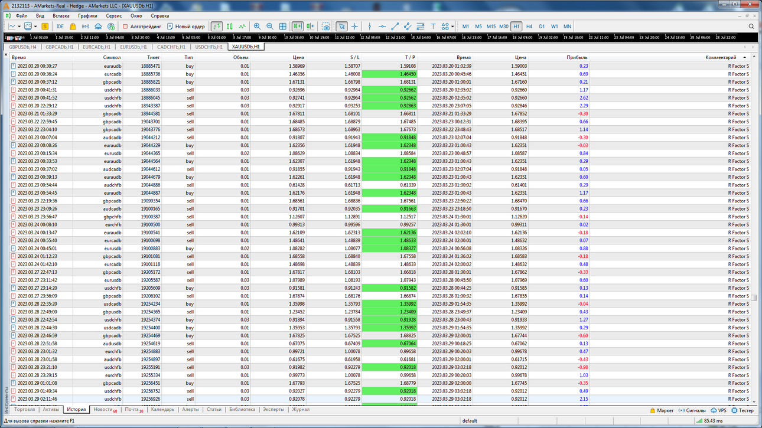Open the new chart dropdown arrow
The height and width of the screenshot is (428, 762).
pos(19,27)
